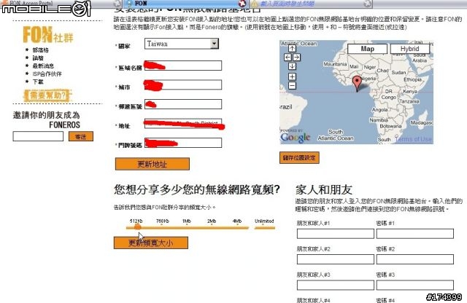Viewport: 467px width, 303px height.
Task: Click the 密碼 #1 password field
Action: [x=415, y=233]
